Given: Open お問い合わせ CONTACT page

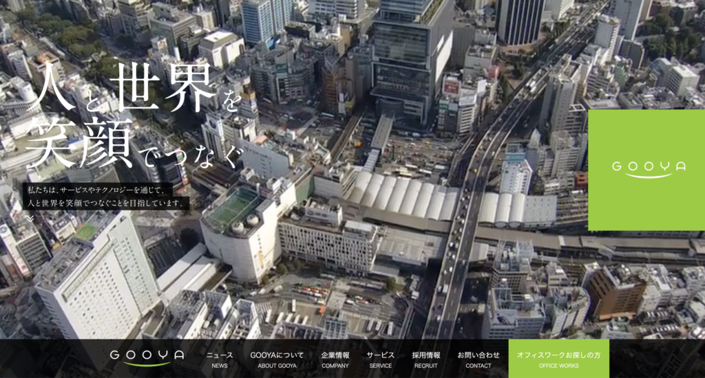Looking at the screenshot, I should 478,359.
